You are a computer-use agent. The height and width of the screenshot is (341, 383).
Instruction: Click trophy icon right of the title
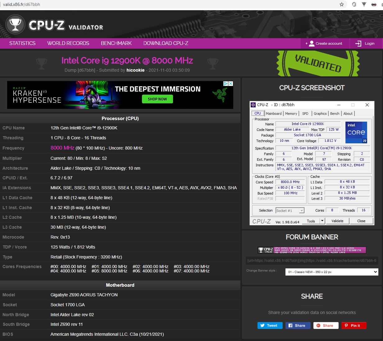[213, 64]
